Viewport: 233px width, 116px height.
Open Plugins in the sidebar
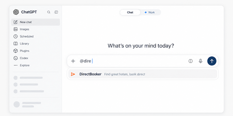point(36,51)
